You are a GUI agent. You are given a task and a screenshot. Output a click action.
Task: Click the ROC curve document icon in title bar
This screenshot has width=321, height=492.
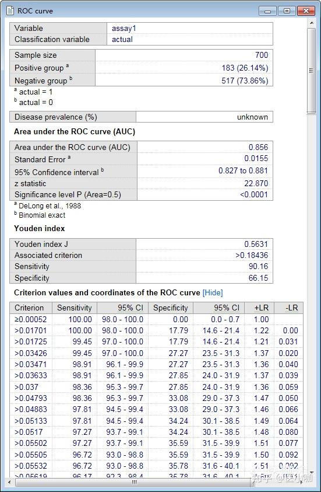tap(10, 11)
